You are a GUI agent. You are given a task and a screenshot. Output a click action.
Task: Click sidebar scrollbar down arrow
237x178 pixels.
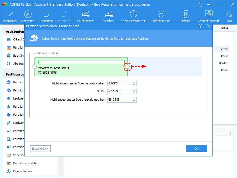click(61, 174)
